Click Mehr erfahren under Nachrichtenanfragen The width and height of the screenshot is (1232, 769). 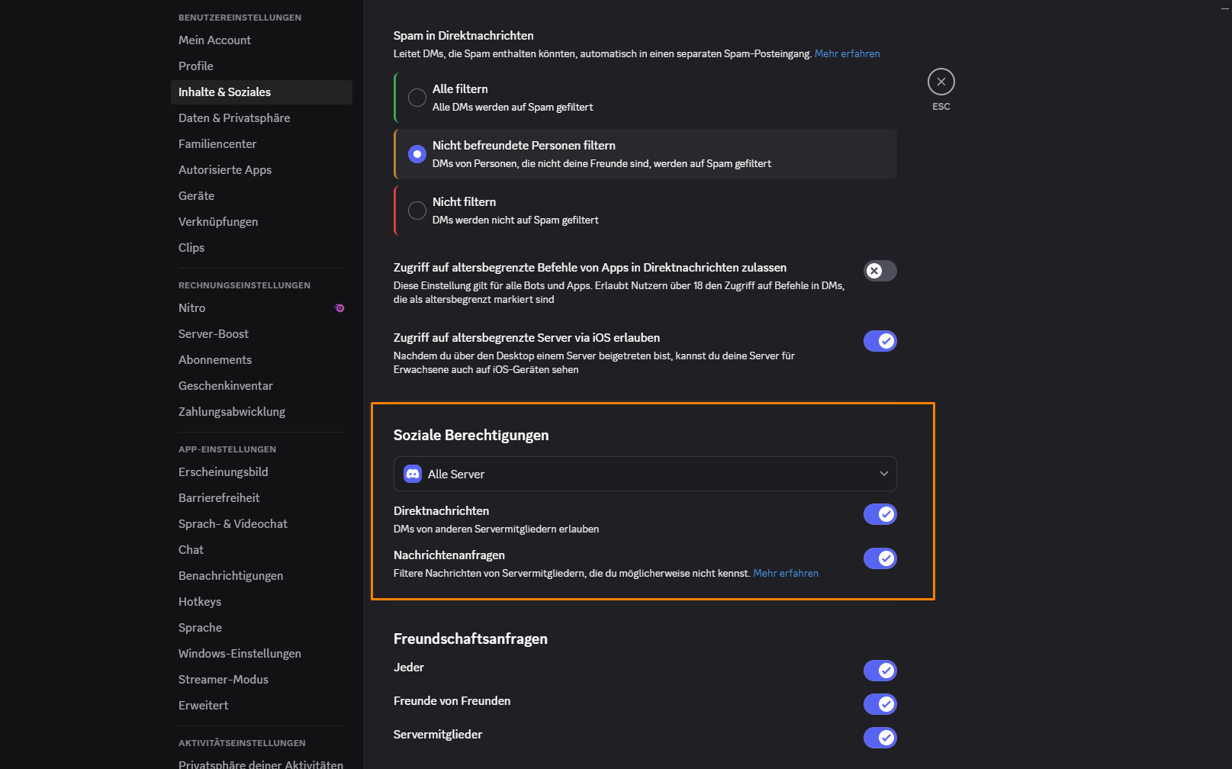pyautogui.click(x=786, y=573)
